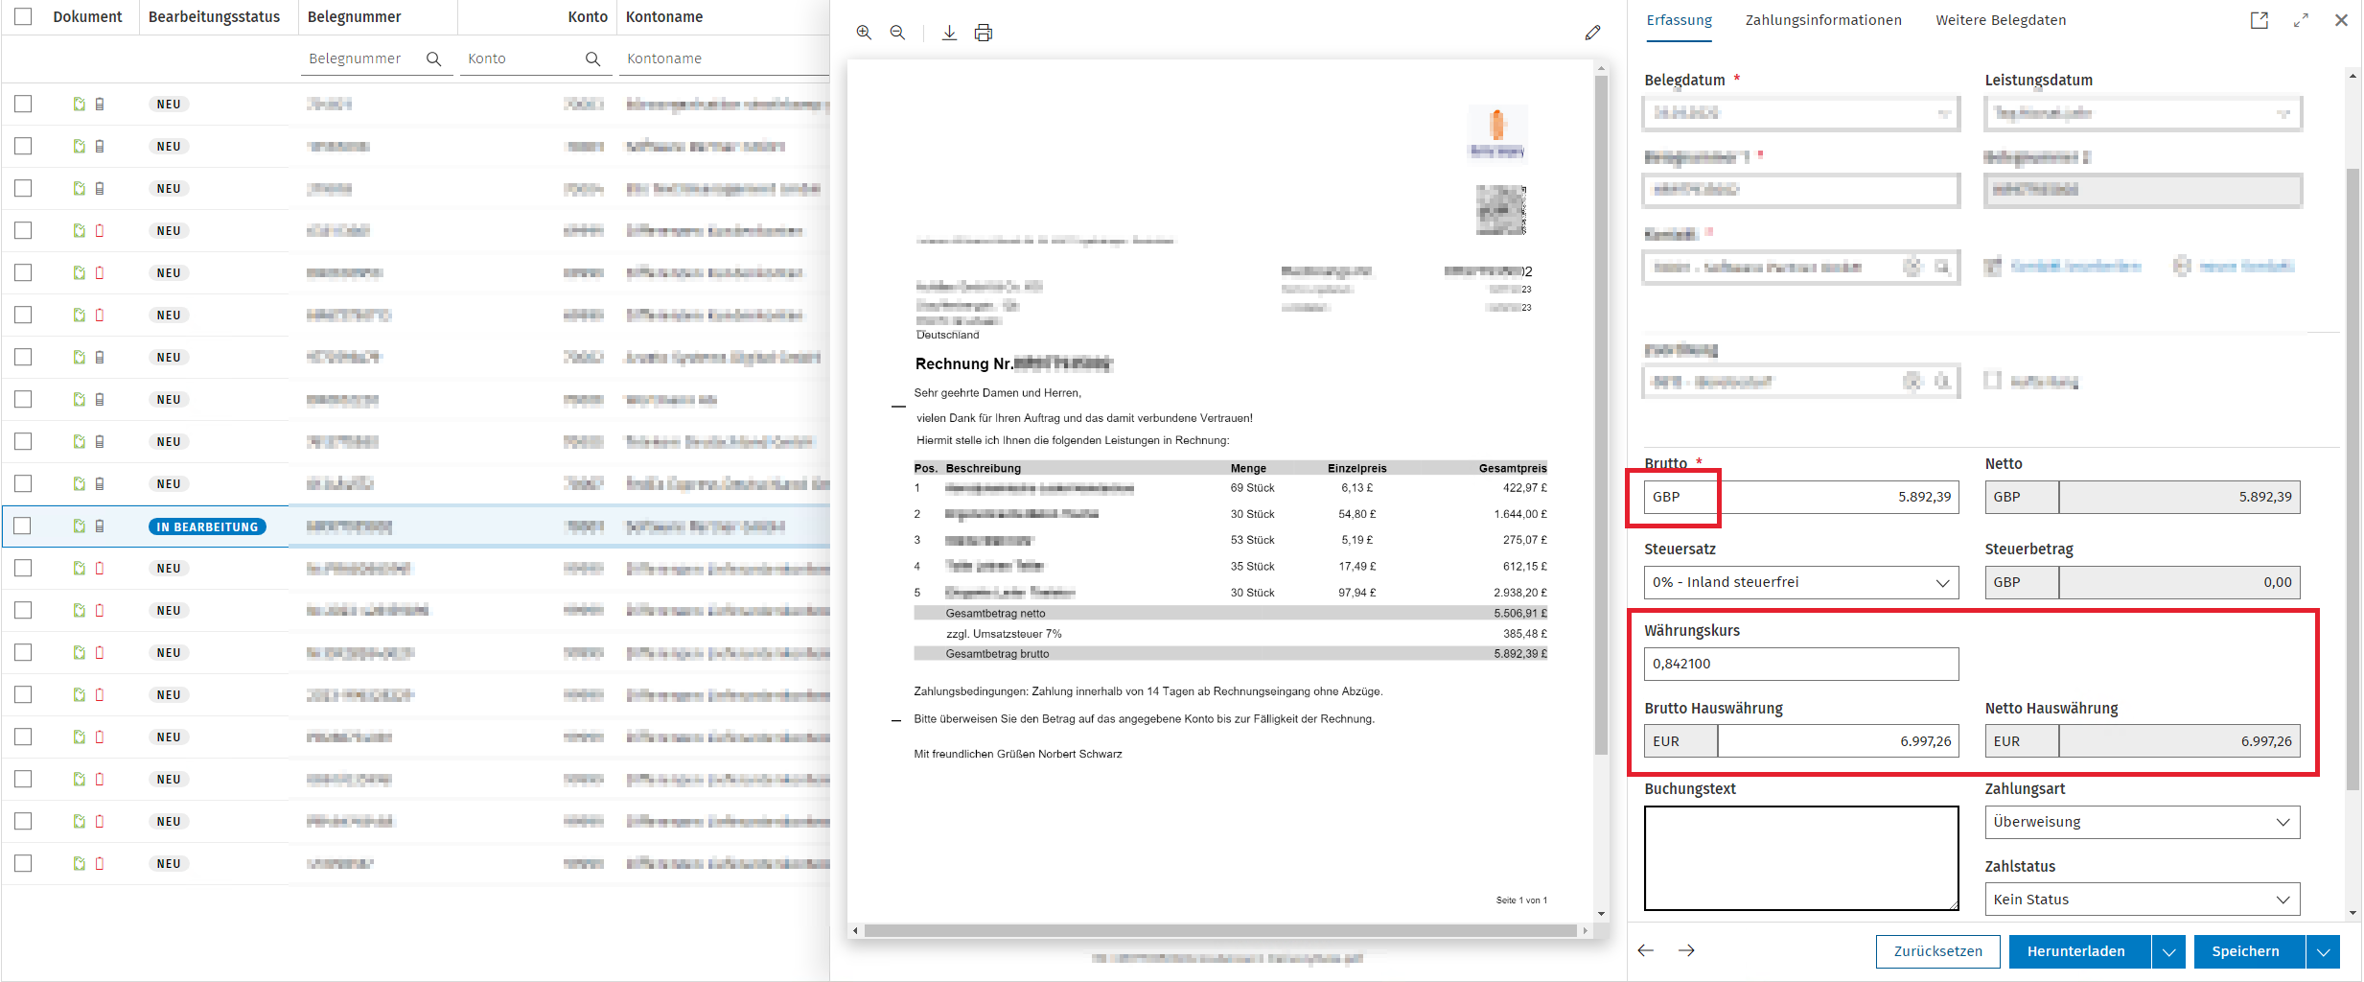Click the Währungskurs input field
2364x982 pixels.
[x=1801, y=664]
